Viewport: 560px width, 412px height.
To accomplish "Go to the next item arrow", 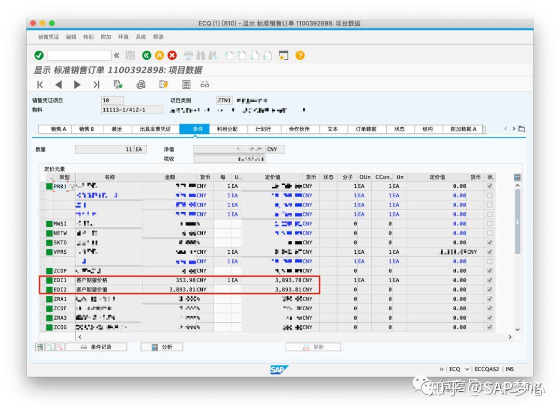I will [x=77, y=85].
